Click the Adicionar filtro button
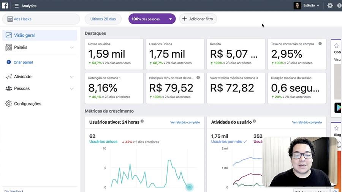Viewport: 342px width, 192px height. pos(198,19)
